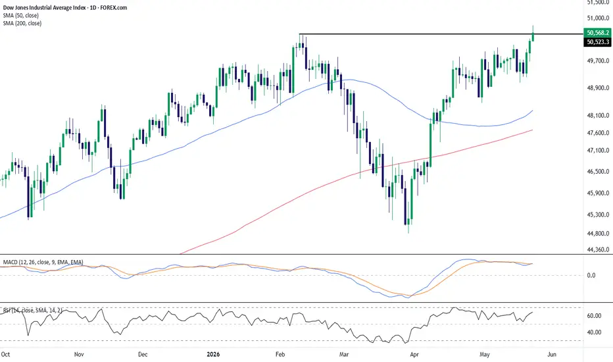Click the RSI (14, close, SMA, 14, 2) label
The height and width of the screenshot is (362, 613).
tap(32, 311)
